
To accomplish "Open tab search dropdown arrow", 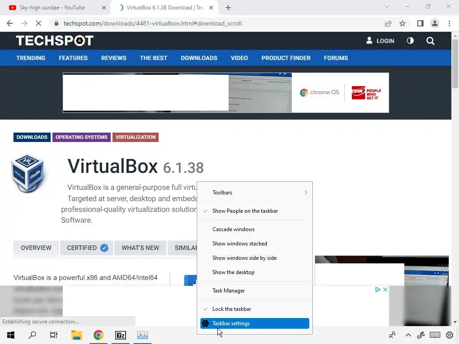I will point(387,6).
